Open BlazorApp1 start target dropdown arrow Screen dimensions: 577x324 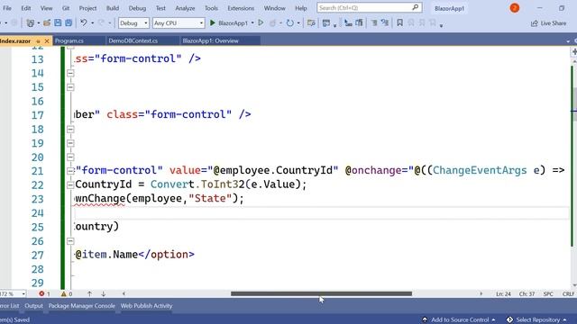252,23
